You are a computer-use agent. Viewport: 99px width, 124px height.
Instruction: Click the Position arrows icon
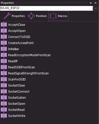click(x=31, y=16)
